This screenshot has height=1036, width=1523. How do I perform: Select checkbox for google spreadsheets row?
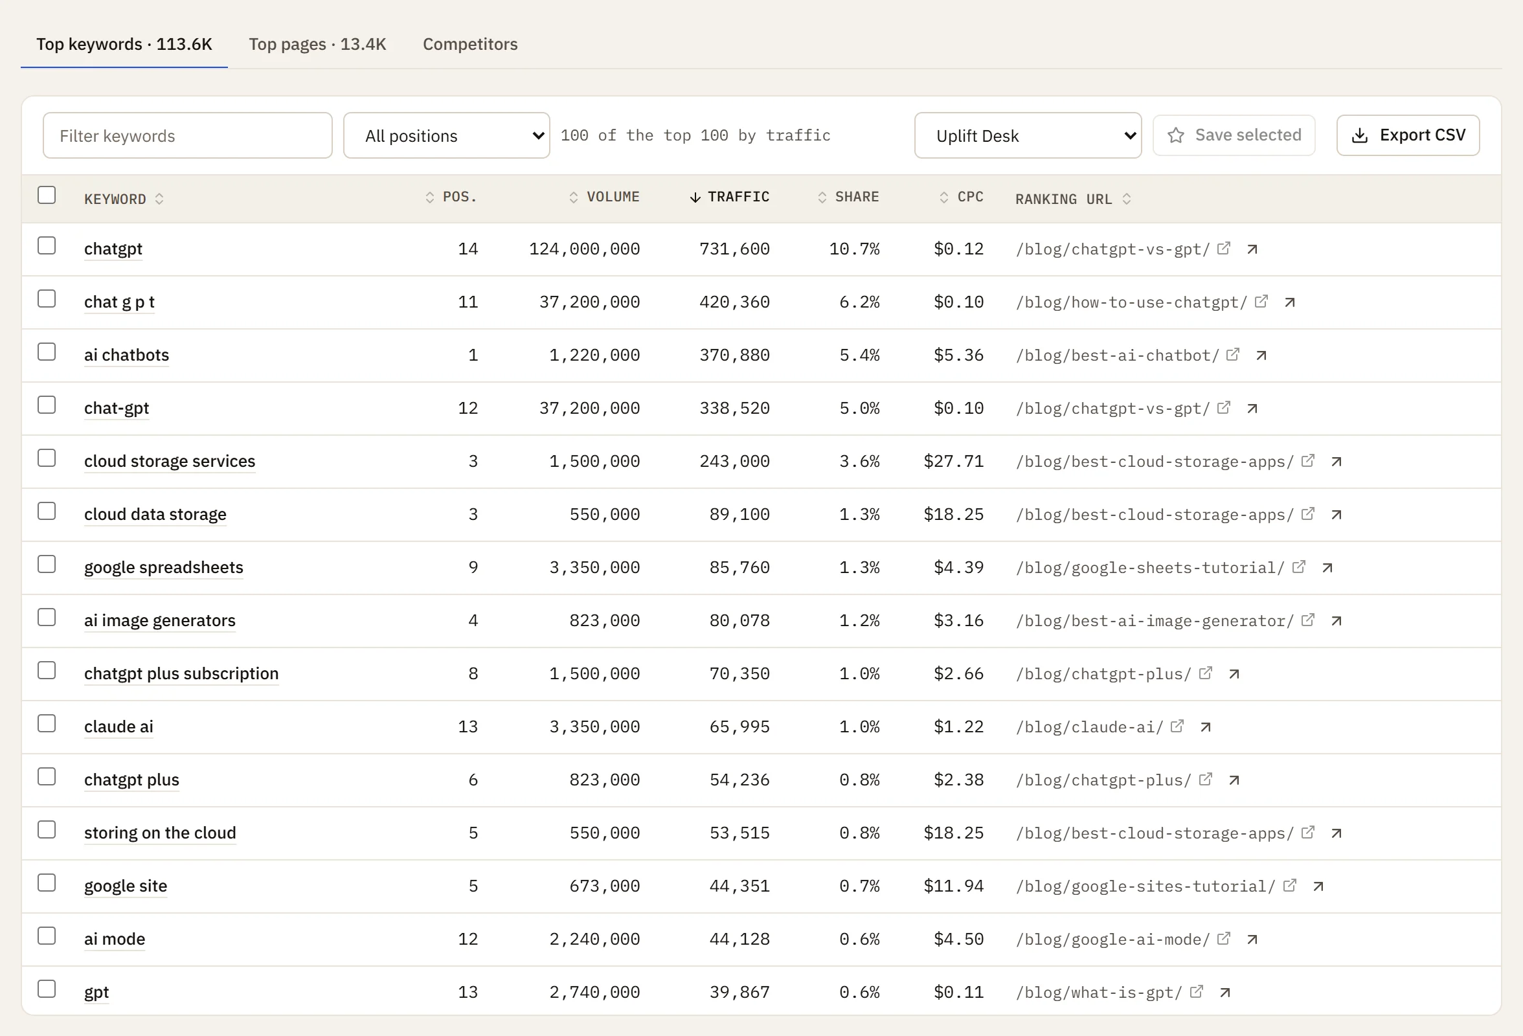point(47,564)
